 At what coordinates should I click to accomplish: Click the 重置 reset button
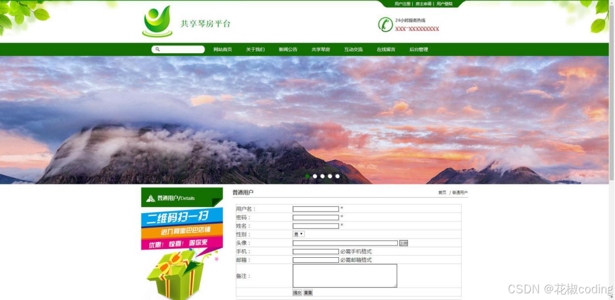click(x=308, y=293)
